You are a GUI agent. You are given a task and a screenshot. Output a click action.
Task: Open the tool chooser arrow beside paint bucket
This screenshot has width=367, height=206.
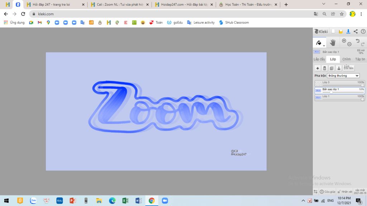pyautogui.click(x=324, y=45)
